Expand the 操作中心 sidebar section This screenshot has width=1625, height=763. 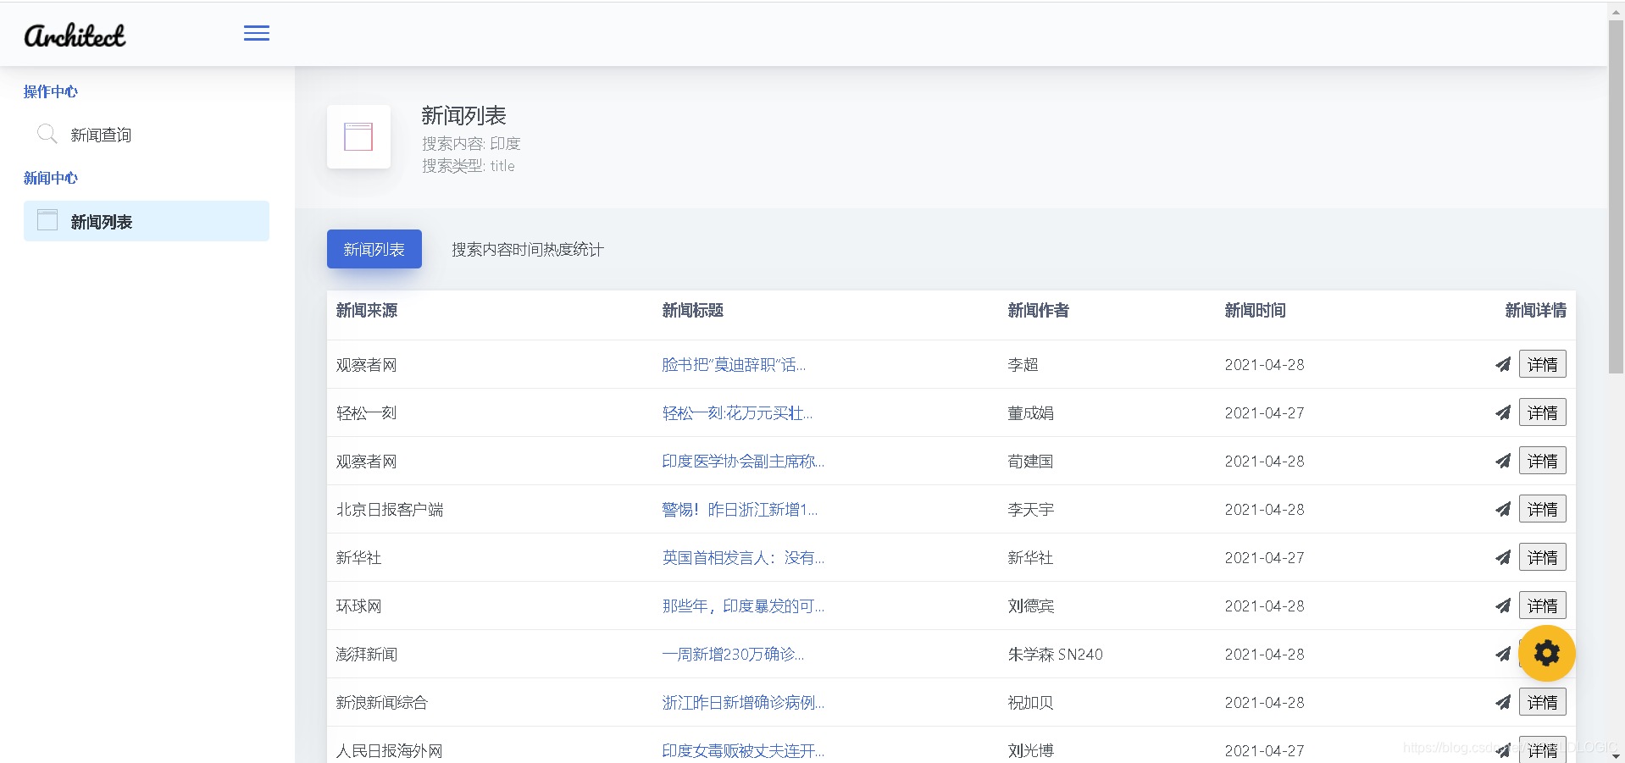click(x=50, y=91)
